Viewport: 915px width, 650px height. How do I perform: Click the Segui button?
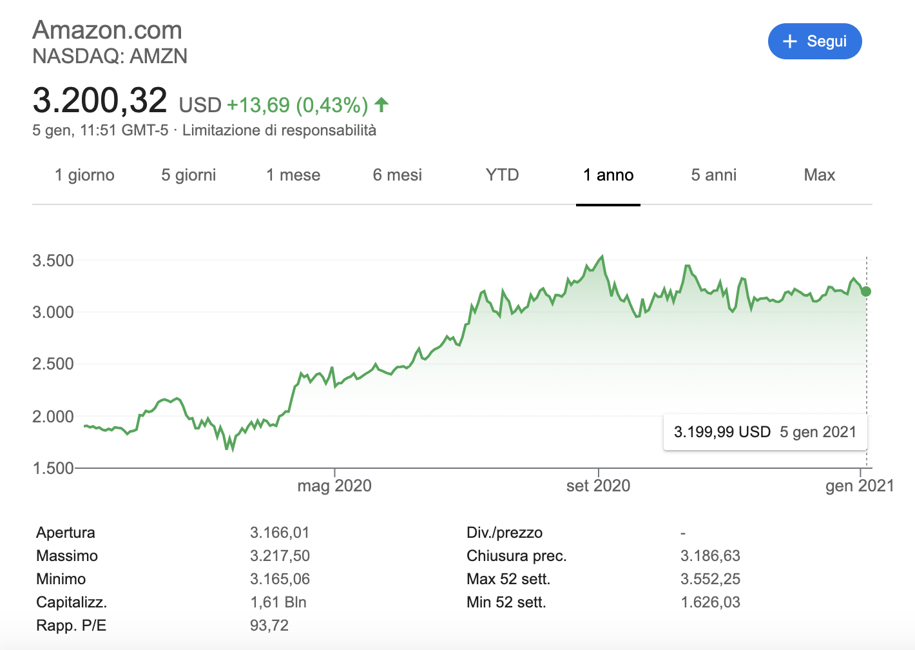815,41
